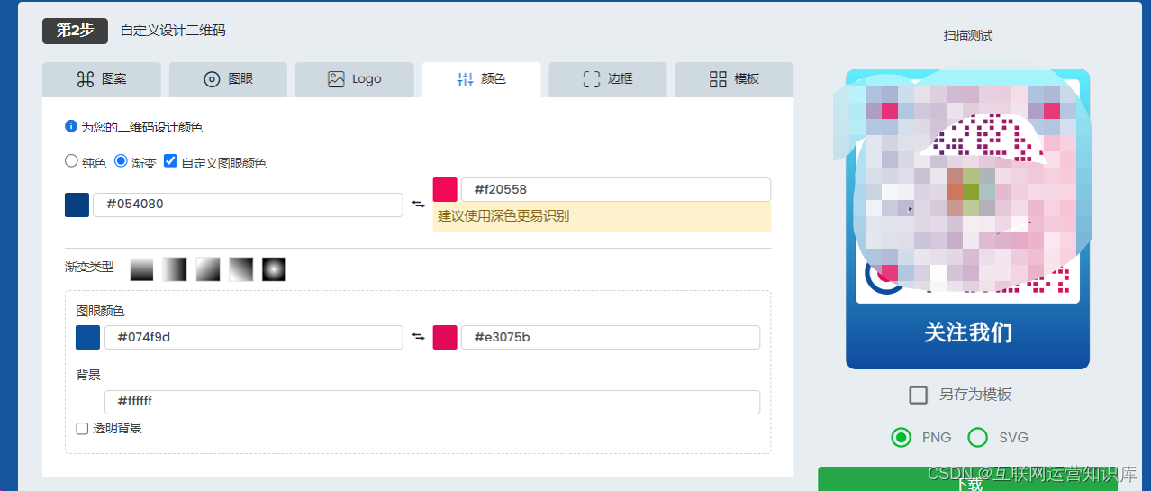Click the #e3075b eye color input

point(611,337)
